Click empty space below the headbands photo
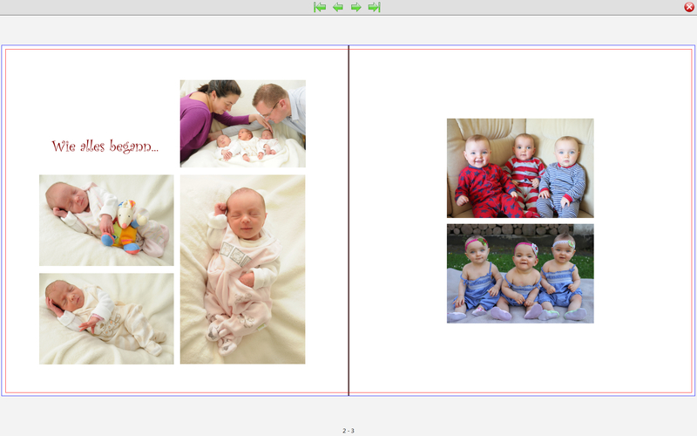The height and width of the screenshot is (436, 697). point(520,358)
